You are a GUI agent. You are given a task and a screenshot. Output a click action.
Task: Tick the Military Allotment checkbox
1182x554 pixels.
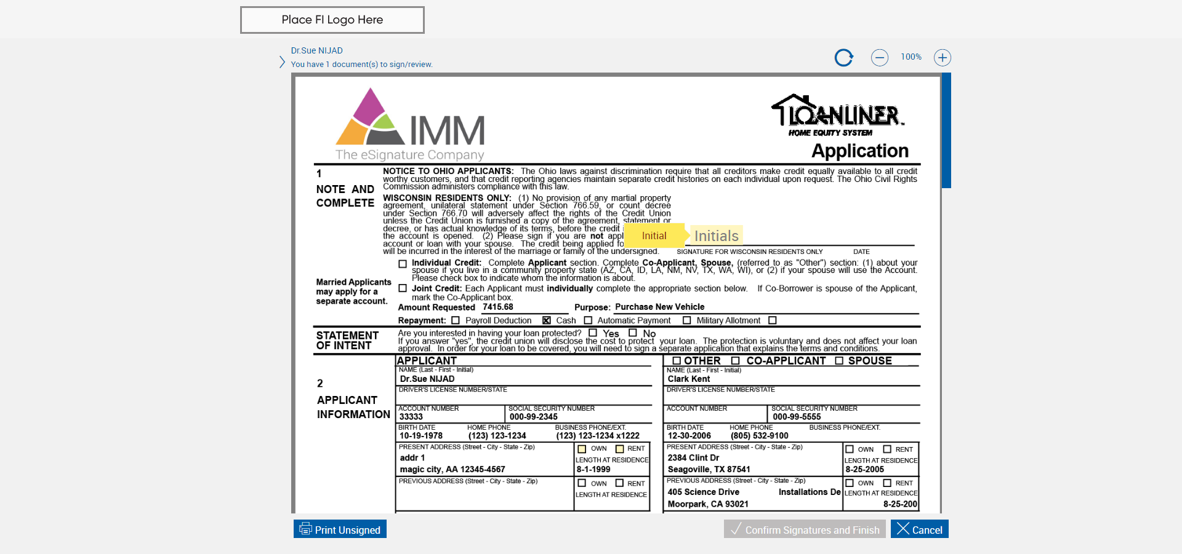(687, 320)
